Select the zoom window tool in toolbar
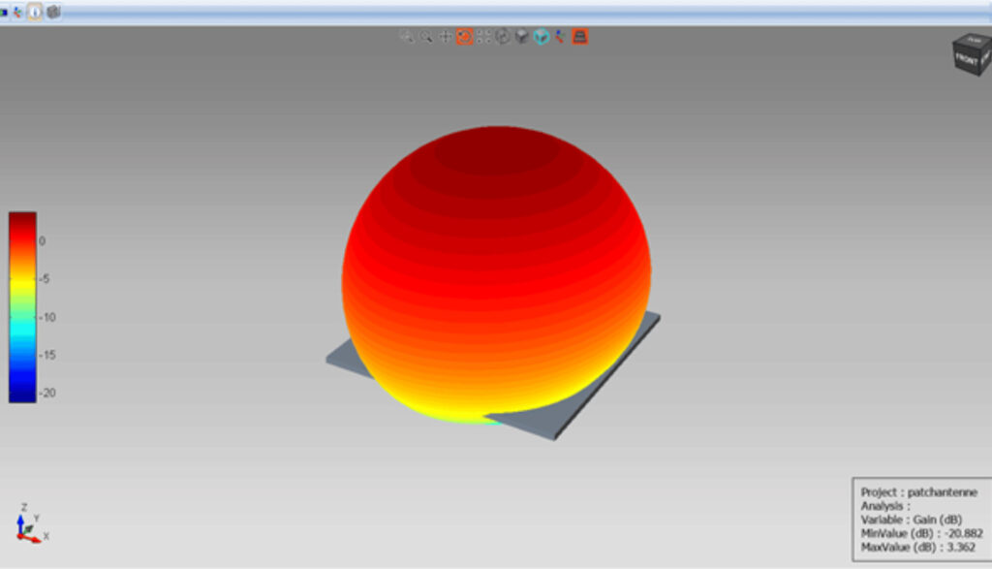The image size is (992, 569). tap(407, 37)
